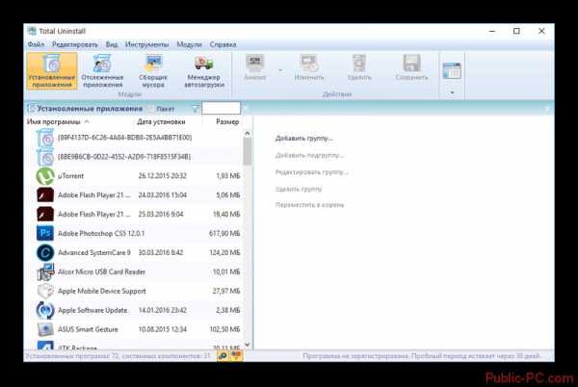This screenshot has height=387, width=578.
Task: Click the Размер column header
Action: (x=227, y=121)
